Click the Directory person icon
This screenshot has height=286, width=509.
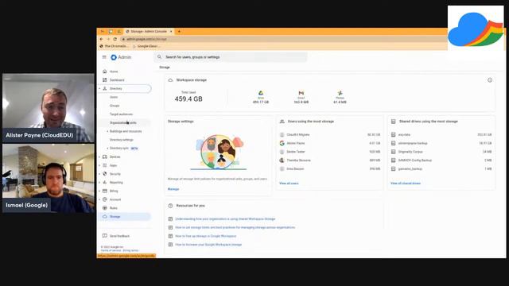coord(104,88)
